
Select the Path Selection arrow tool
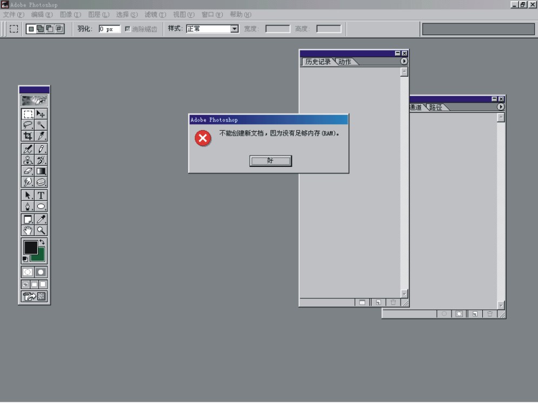pyautogui.click(x=28, y=196)
